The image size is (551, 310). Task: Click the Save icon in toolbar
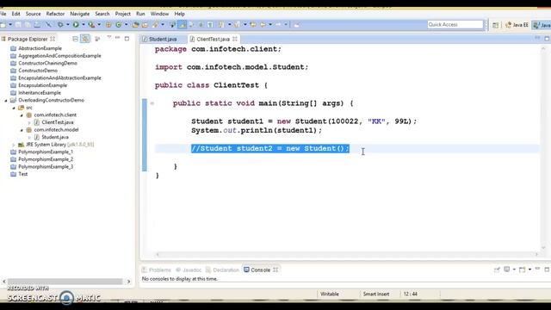18,25
